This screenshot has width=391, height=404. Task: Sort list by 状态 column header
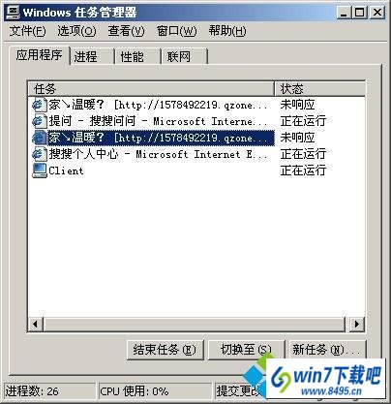pyautogui.click(x=320, y=88)
